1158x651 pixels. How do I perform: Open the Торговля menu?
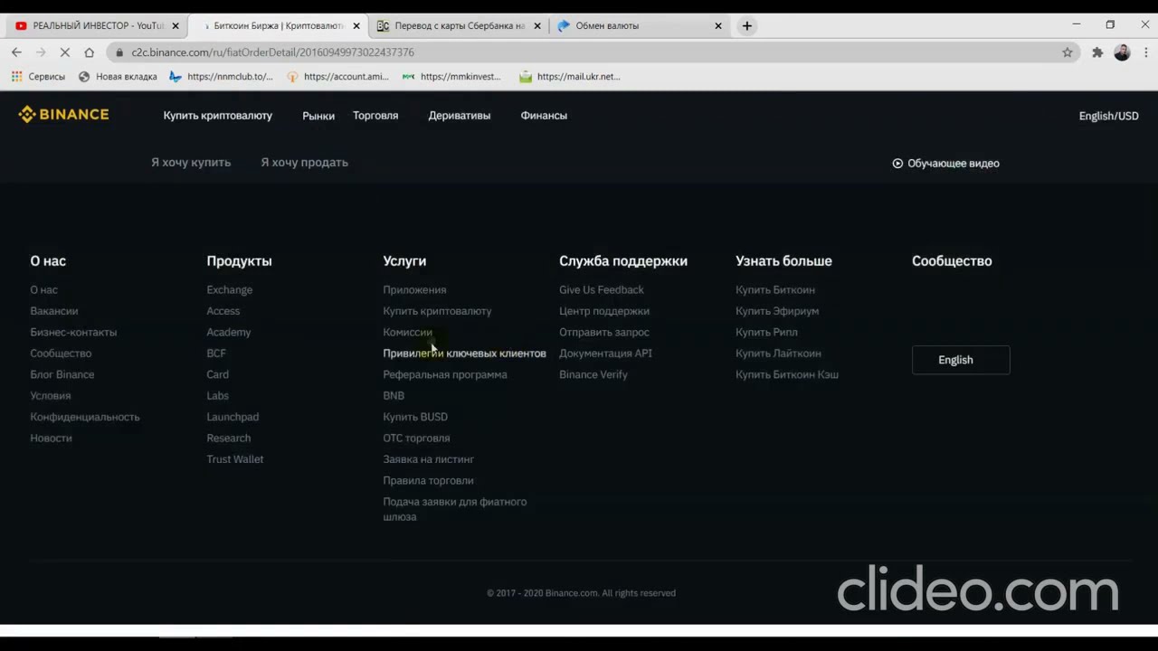tap(375, 116)
